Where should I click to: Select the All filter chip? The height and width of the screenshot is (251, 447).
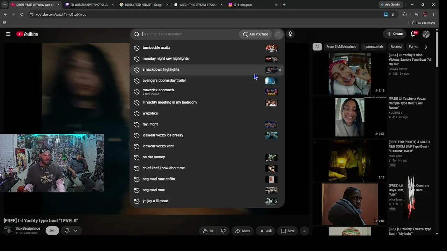point(317,47)
